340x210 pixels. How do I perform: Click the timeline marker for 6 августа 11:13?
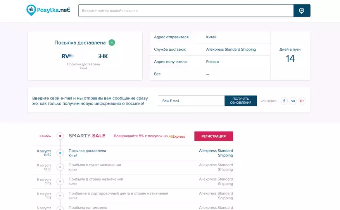click(x=60, y=196)
